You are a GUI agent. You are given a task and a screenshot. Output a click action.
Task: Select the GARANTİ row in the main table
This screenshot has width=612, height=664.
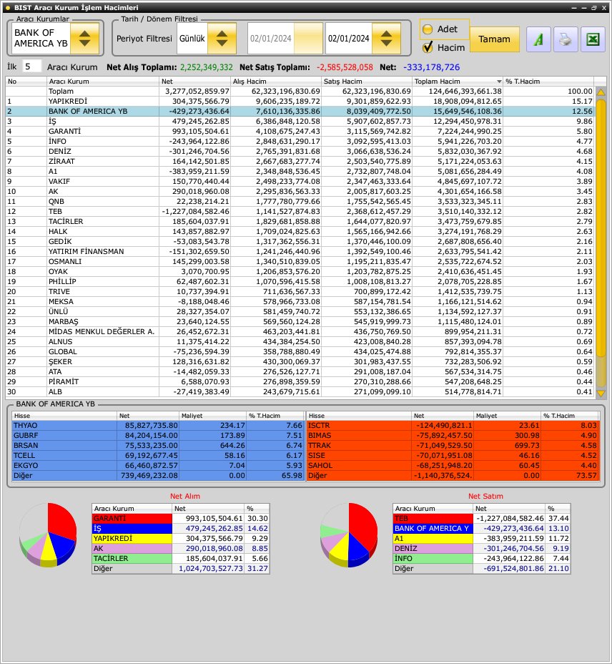300,131
